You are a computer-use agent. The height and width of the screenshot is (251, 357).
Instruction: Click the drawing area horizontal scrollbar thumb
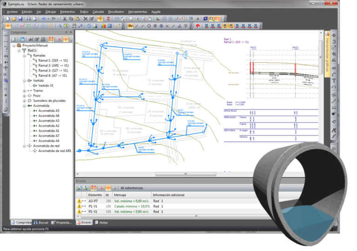point(185,174)
